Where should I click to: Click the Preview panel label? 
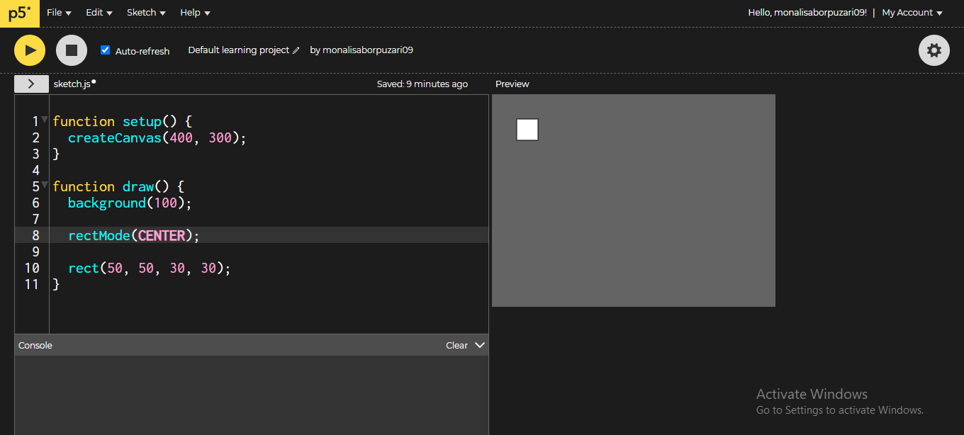click(512, 84)
